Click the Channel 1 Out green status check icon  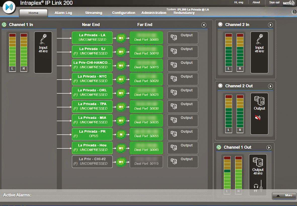coord(219,147)
